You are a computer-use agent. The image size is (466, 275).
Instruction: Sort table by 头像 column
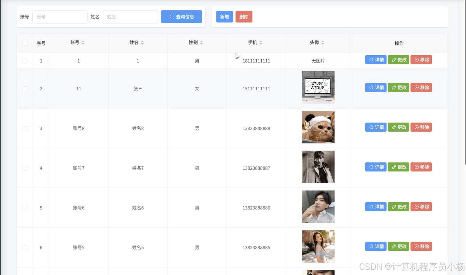point(323,43)
